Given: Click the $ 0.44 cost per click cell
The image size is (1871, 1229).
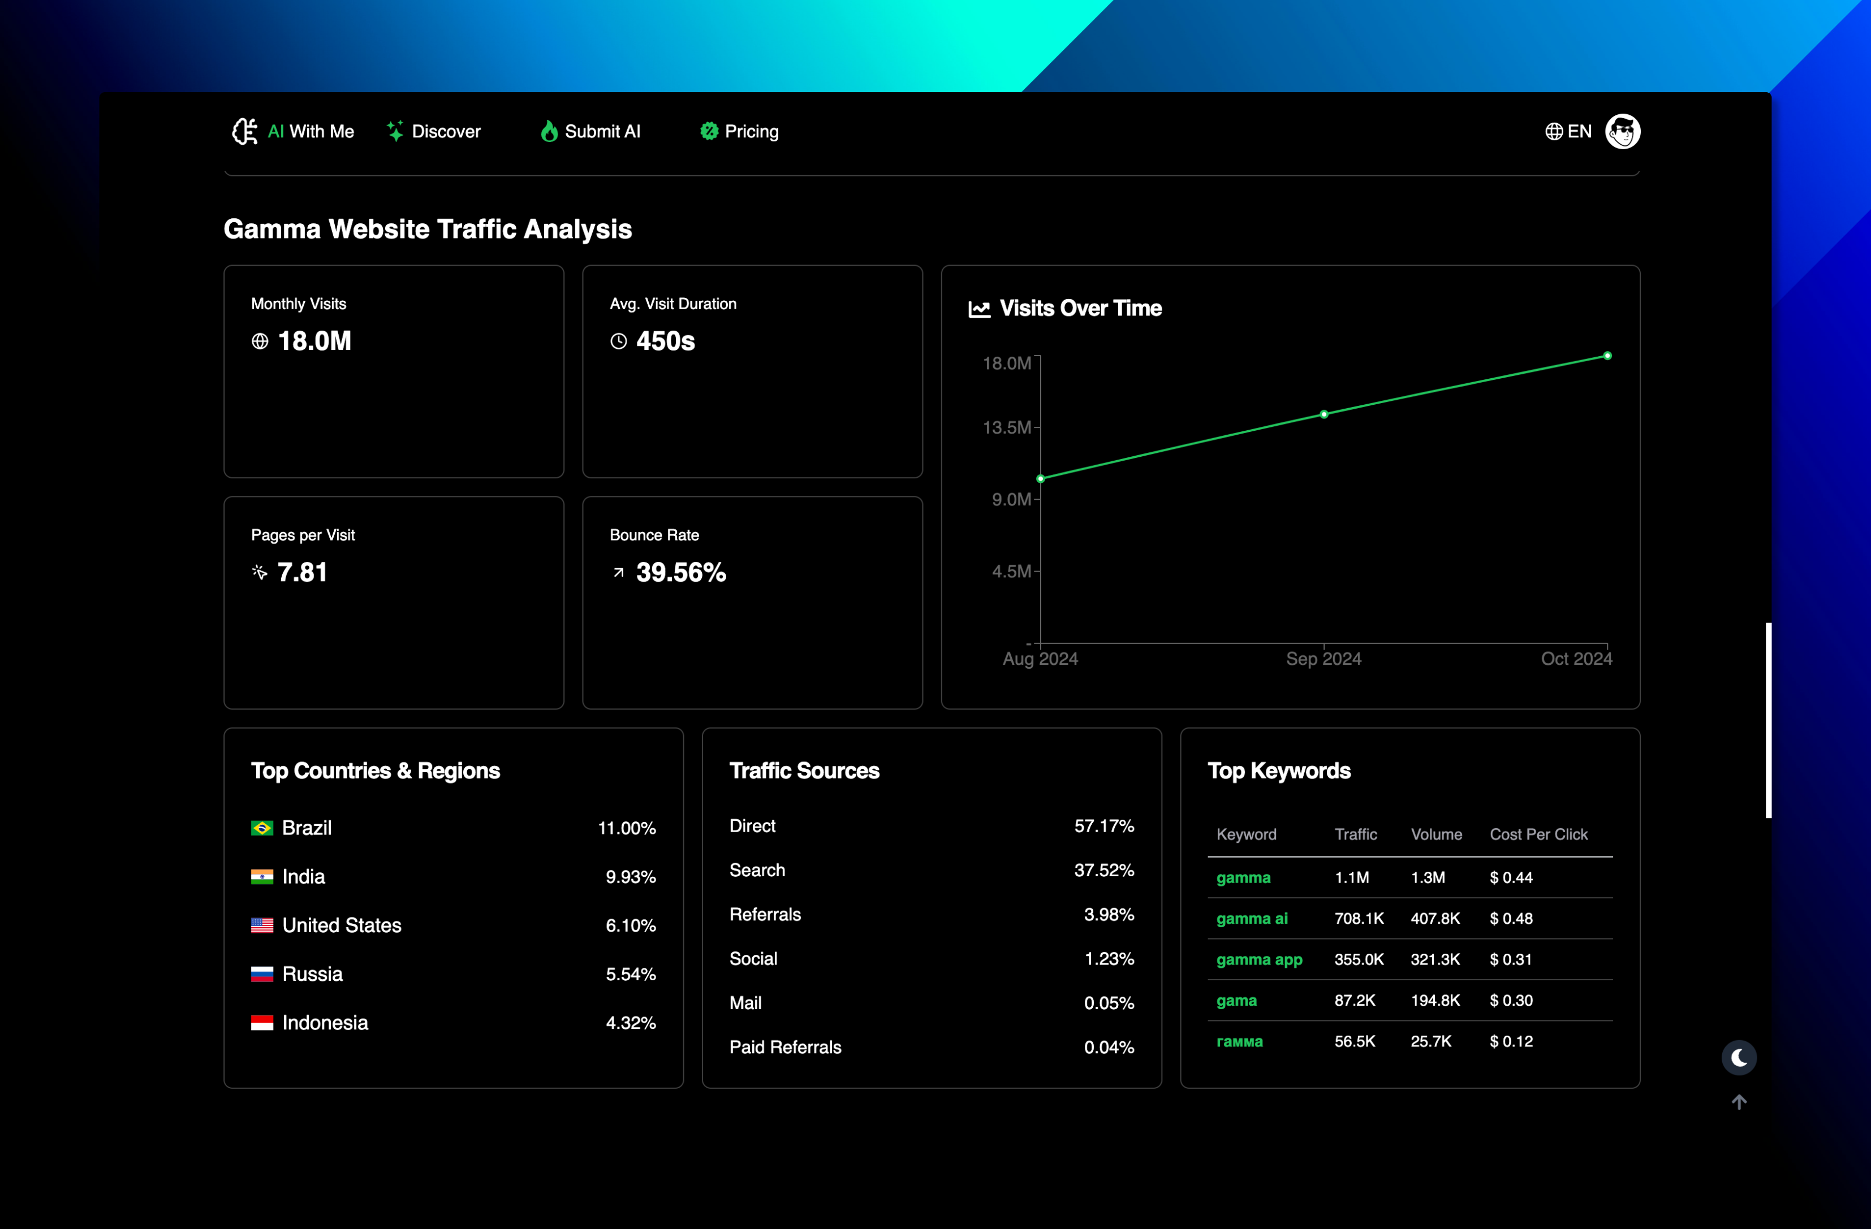Looking at the screenshot, I should (x=1511, y=877).
